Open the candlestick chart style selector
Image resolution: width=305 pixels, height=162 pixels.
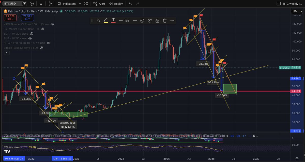tap(50, 4)
